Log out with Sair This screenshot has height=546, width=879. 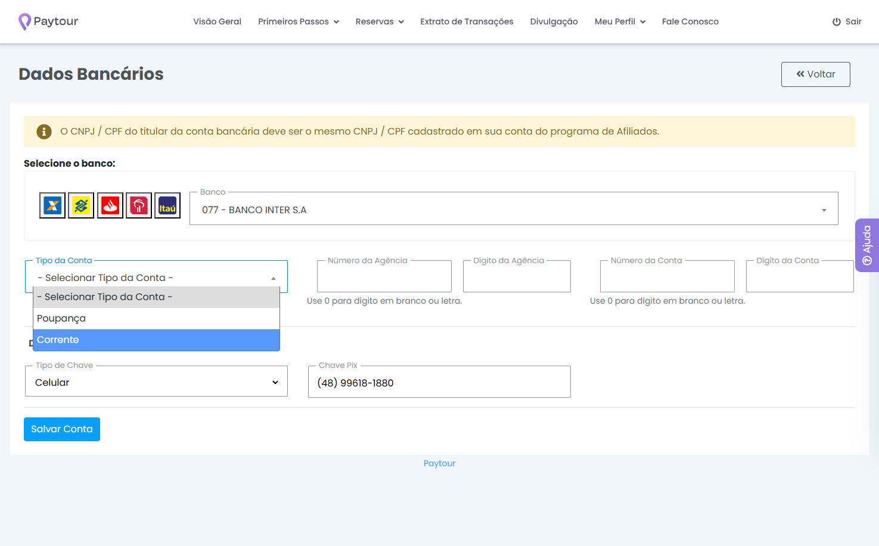tap(847, 21)
